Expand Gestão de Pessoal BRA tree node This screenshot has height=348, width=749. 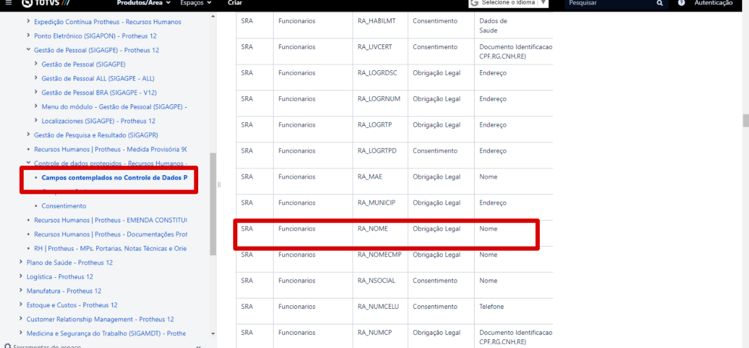point(36,93)
